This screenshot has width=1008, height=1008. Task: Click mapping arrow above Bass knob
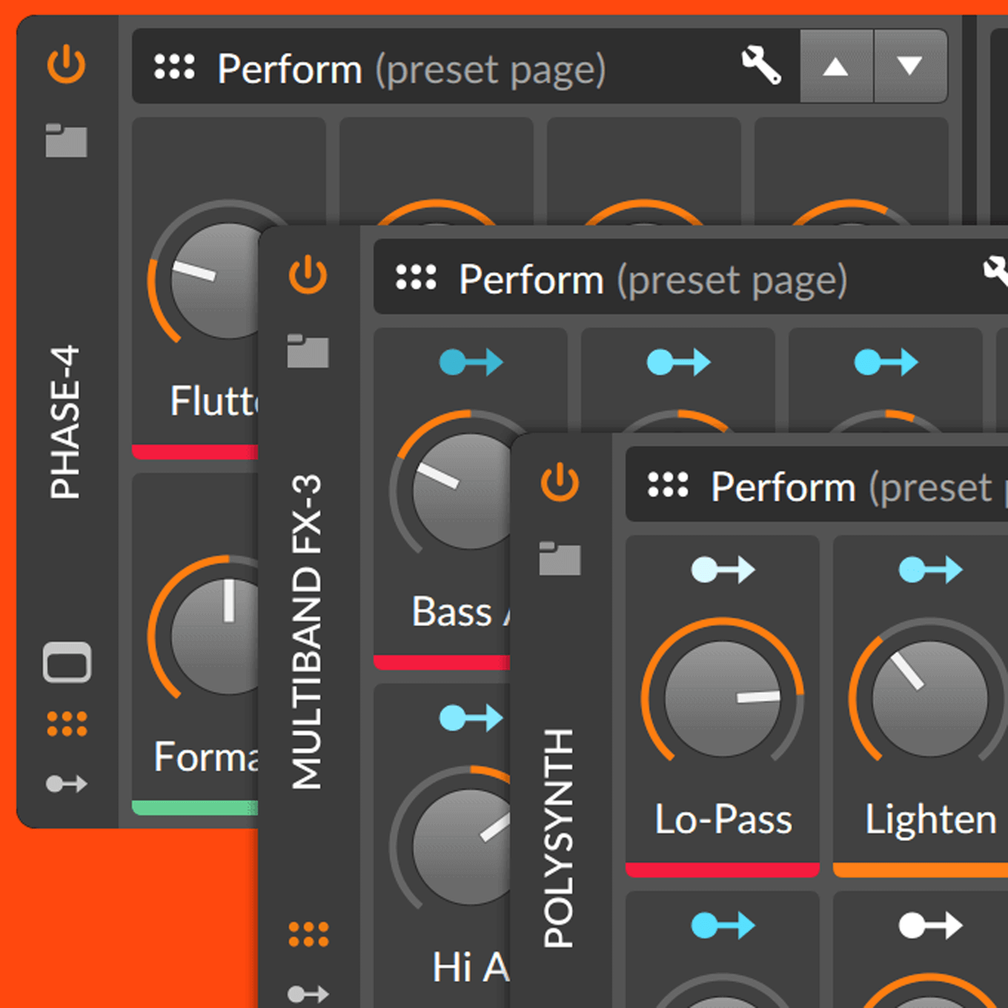point(471,362)
